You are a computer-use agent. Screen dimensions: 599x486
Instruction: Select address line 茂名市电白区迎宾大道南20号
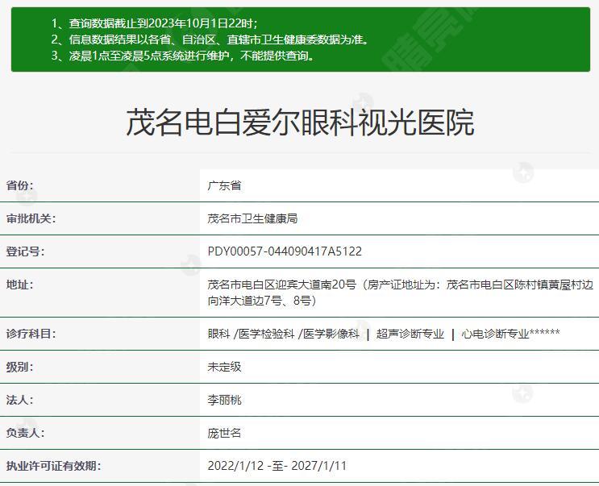coord(281,285)
